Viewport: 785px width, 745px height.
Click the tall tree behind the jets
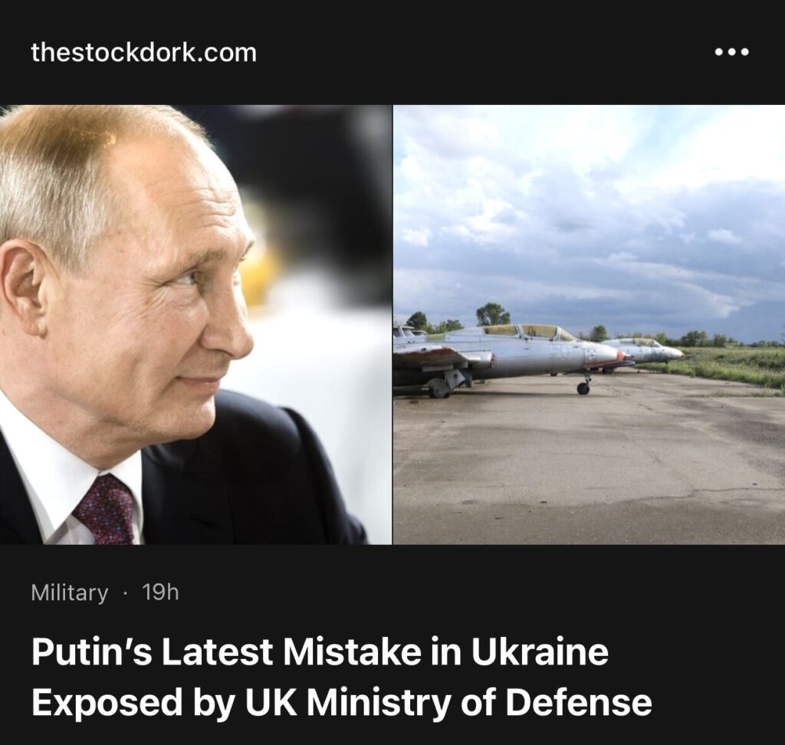click(493, 314)
